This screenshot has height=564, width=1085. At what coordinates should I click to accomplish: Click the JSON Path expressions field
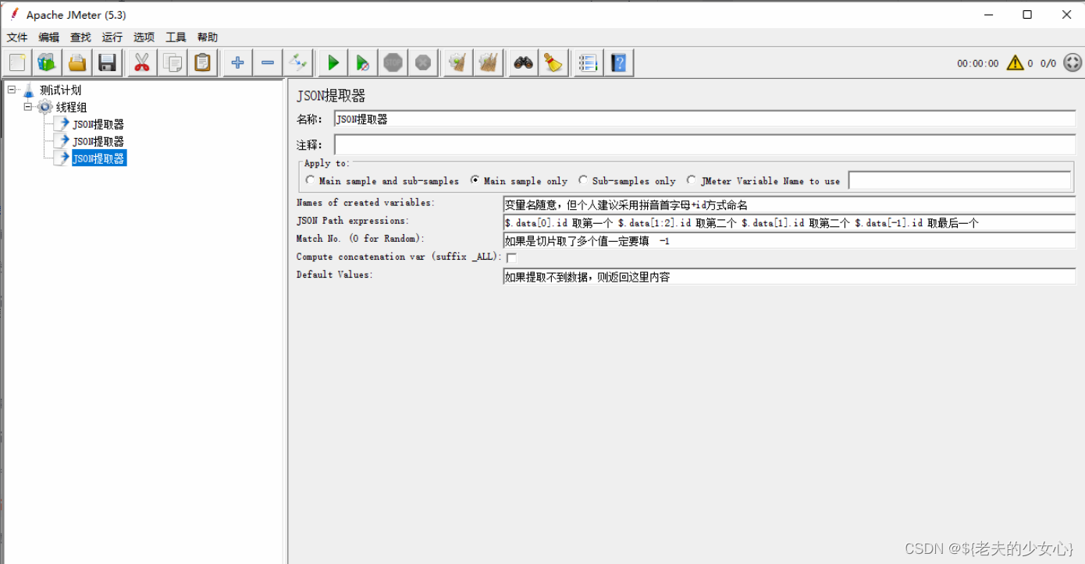coord(789,222)
